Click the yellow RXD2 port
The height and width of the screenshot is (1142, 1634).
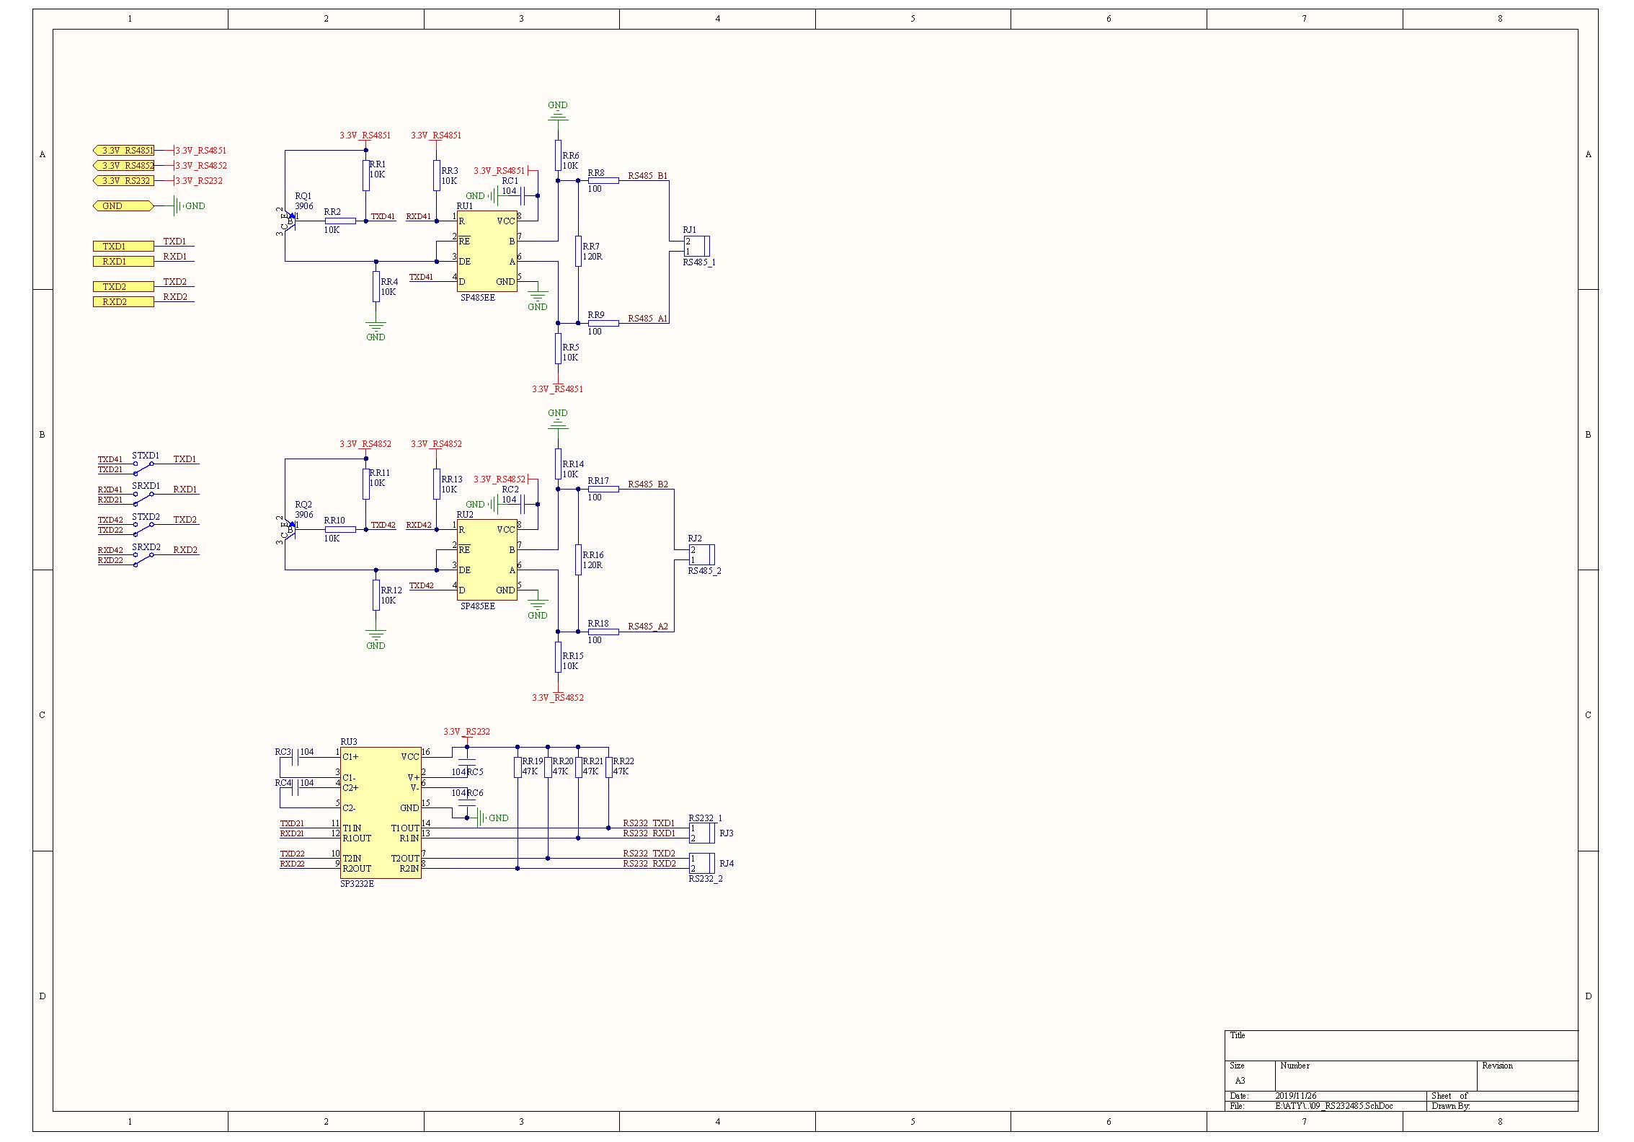click(123, 302)
